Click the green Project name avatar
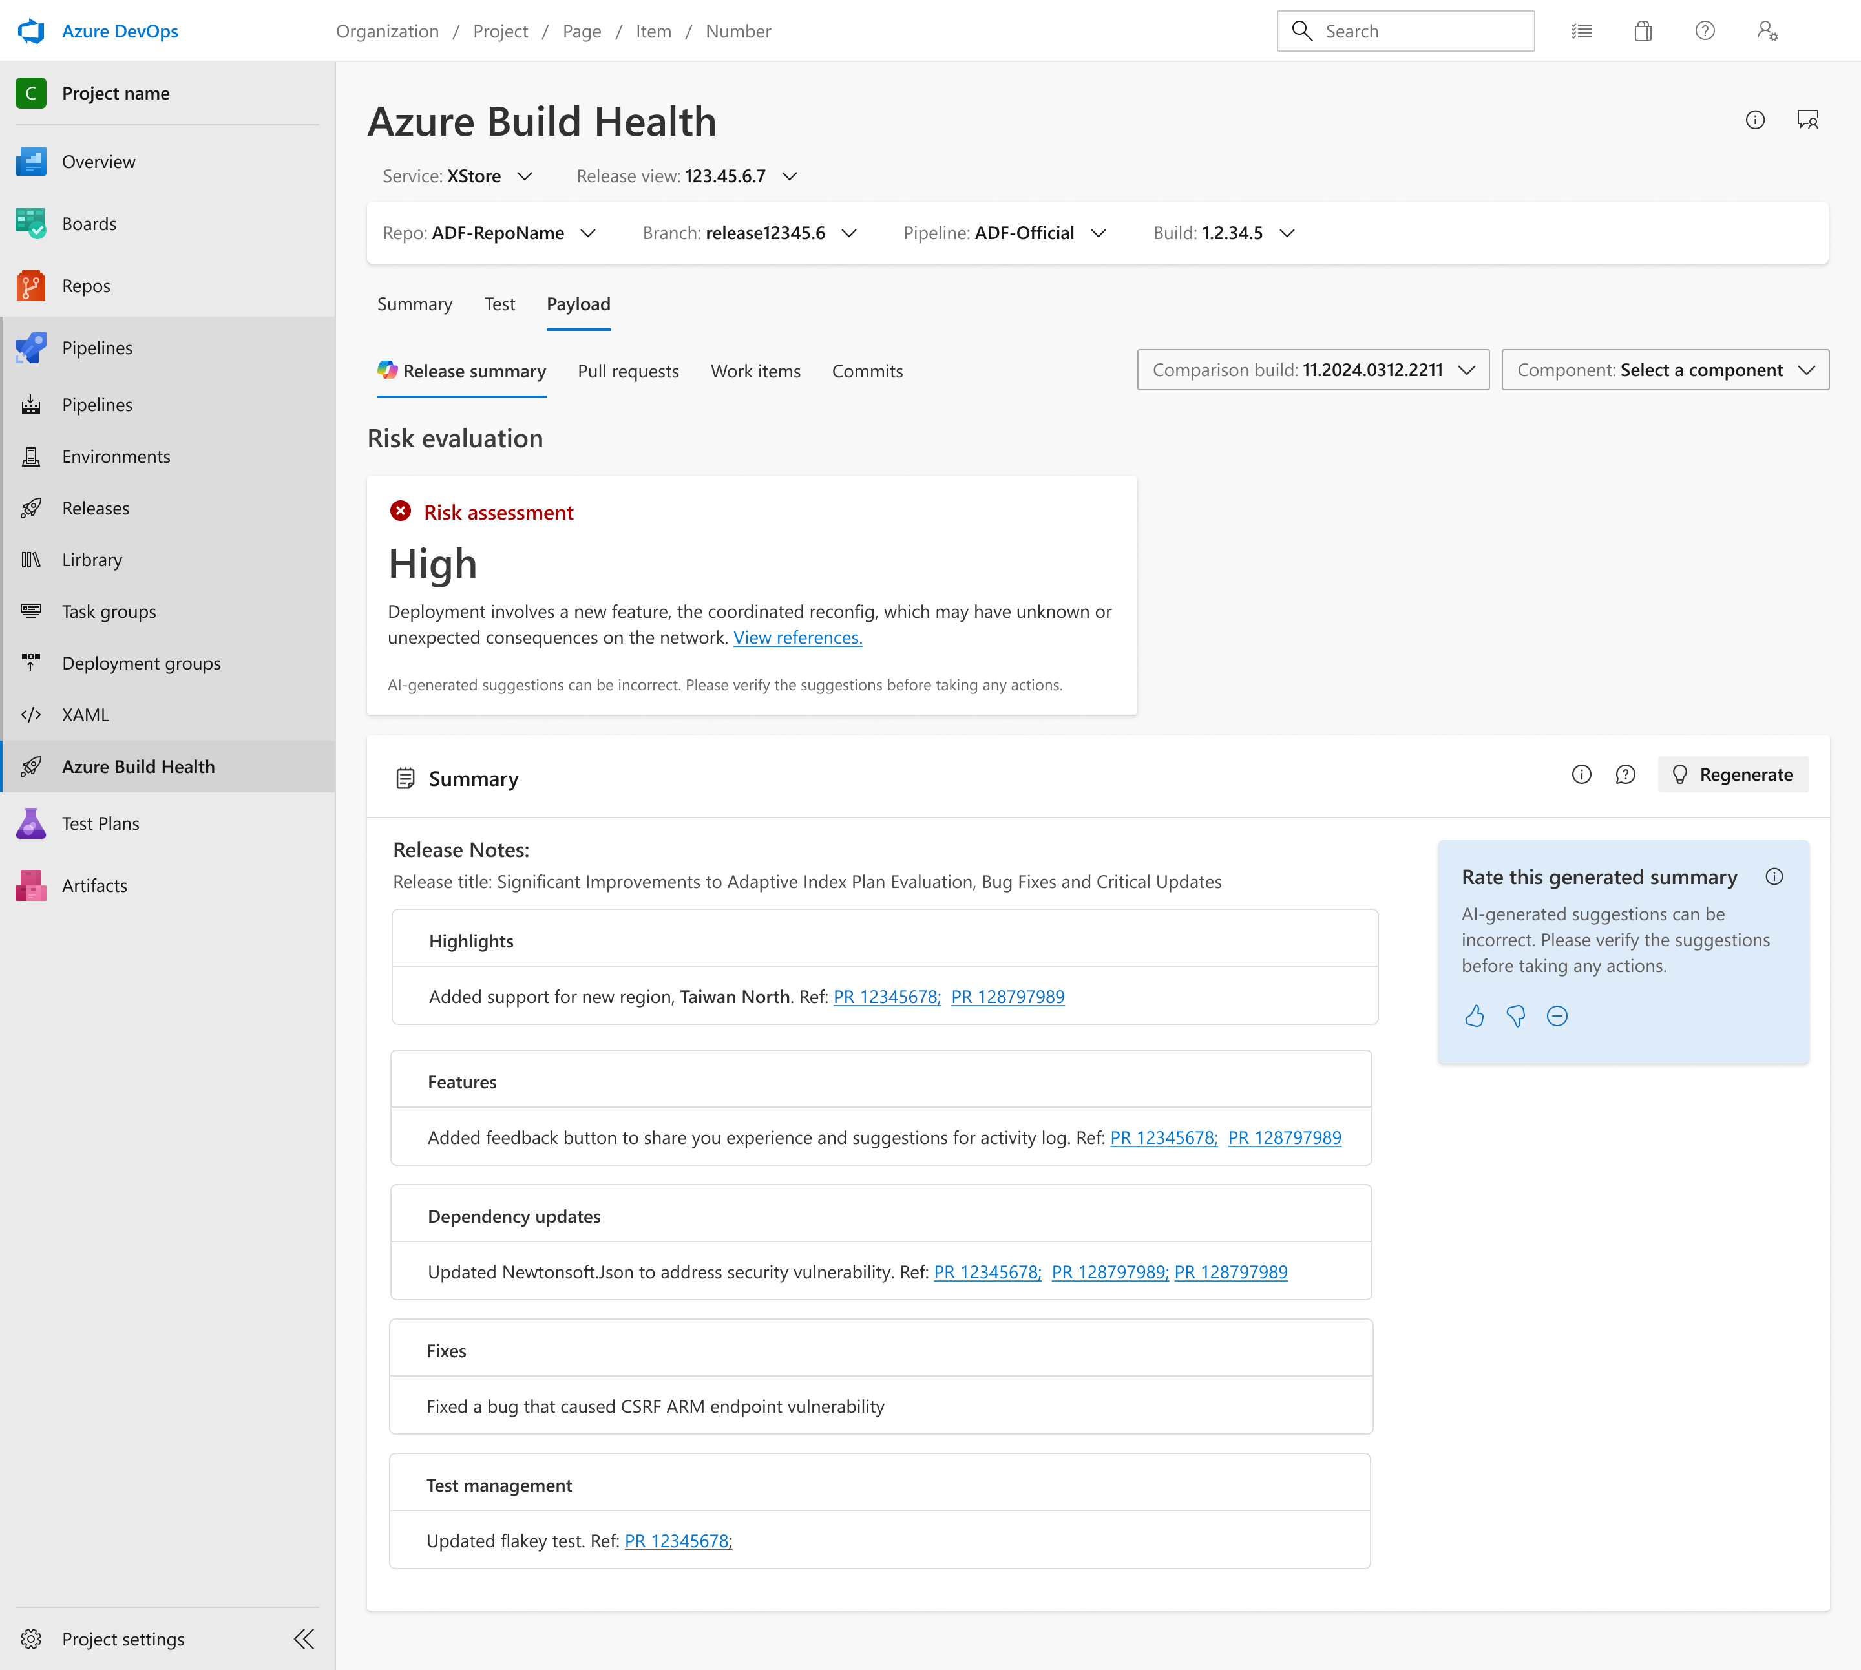 31,92
